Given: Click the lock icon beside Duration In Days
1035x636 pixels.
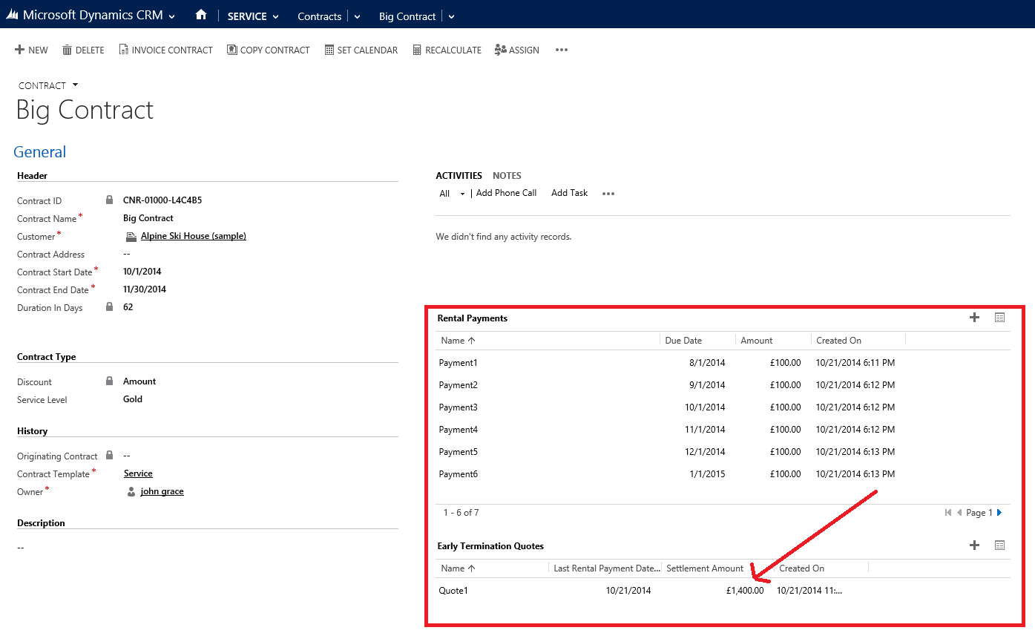Looking at the screenshot, I should click(109, 306).
